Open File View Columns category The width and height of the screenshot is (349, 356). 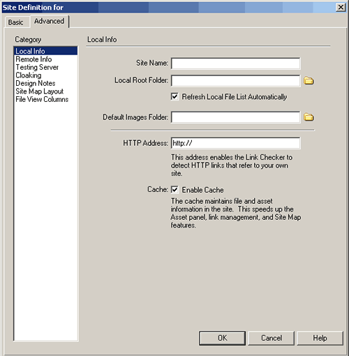tap(45, 99)
